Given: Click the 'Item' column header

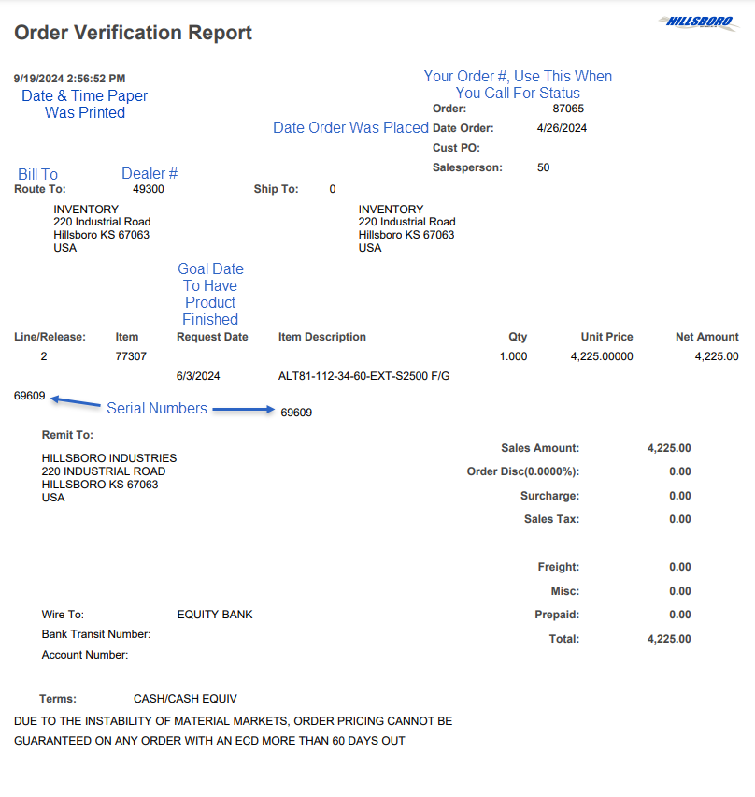Looking at the screenshot, I should (127, 337).
